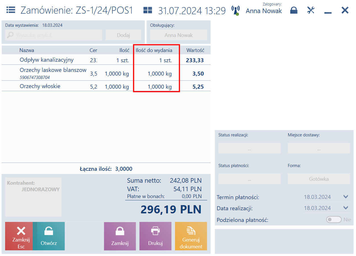Check the connection status antenna icon
The width and height of the screenshot is (356, 256).
(235, 10)
